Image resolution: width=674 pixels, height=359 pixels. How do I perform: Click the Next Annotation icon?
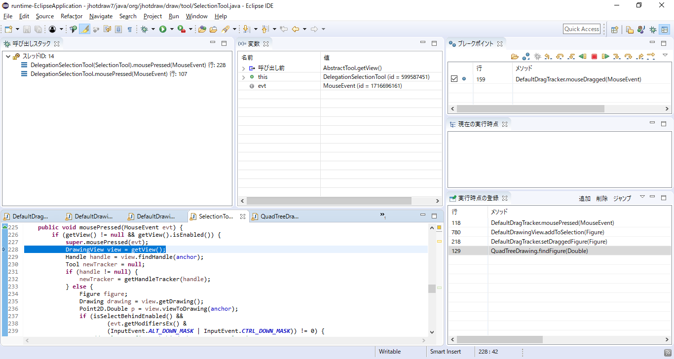pos(247,29)
